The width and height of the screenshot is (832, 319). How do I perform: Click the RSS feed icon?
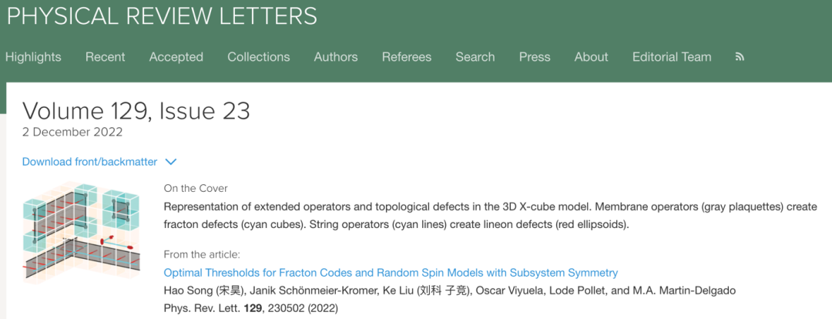pos(740,57)
